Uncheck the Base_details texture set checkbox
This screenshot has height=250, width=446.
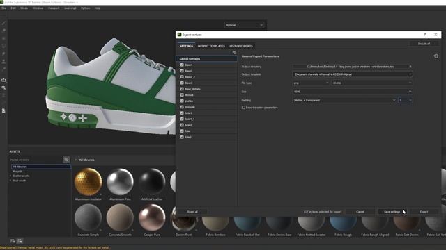click(182, 89)
